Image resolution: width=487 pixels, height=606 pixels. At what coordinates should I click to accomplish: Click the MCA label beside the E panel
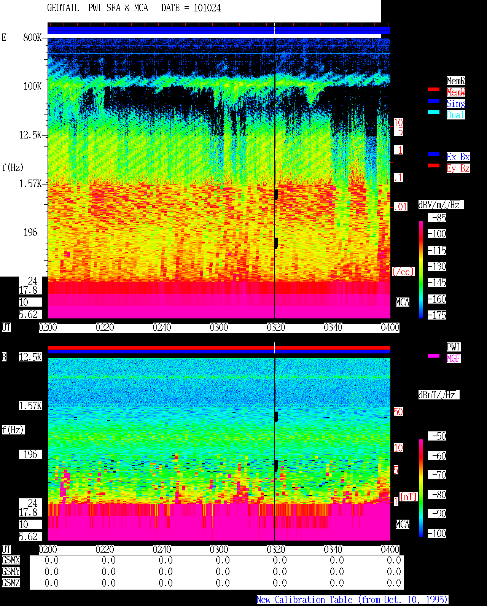tap(403, 302)
